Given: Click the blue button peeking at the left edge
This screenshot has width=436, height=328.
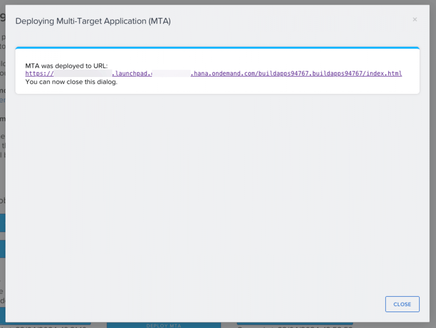Looking at the screenshot, I should (3, 222).
